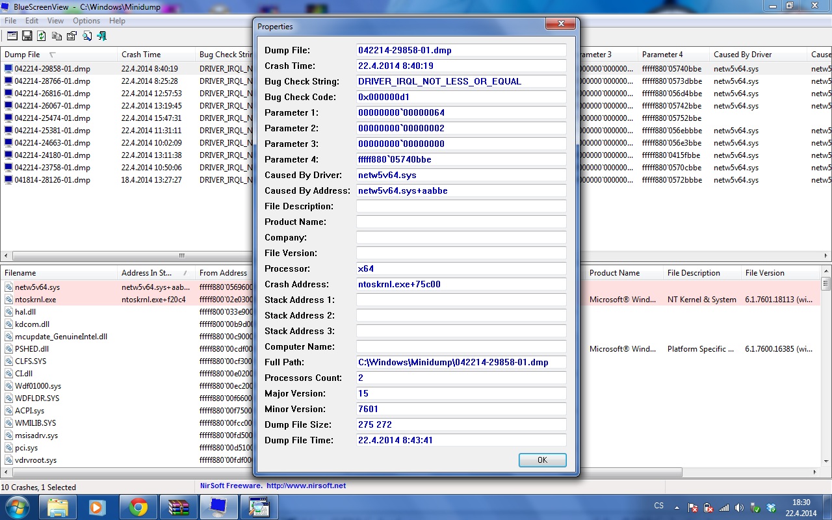
Task: Sort by the Parameter 4 column header
Action: coord(673,55)
